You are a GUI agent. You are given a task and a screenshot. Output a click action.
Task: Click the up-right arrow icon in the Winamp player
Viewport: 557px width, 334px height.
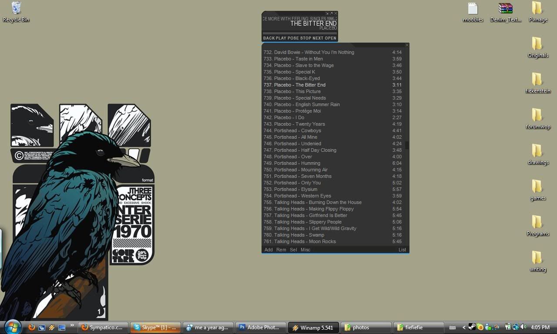(x=332, y=13)
